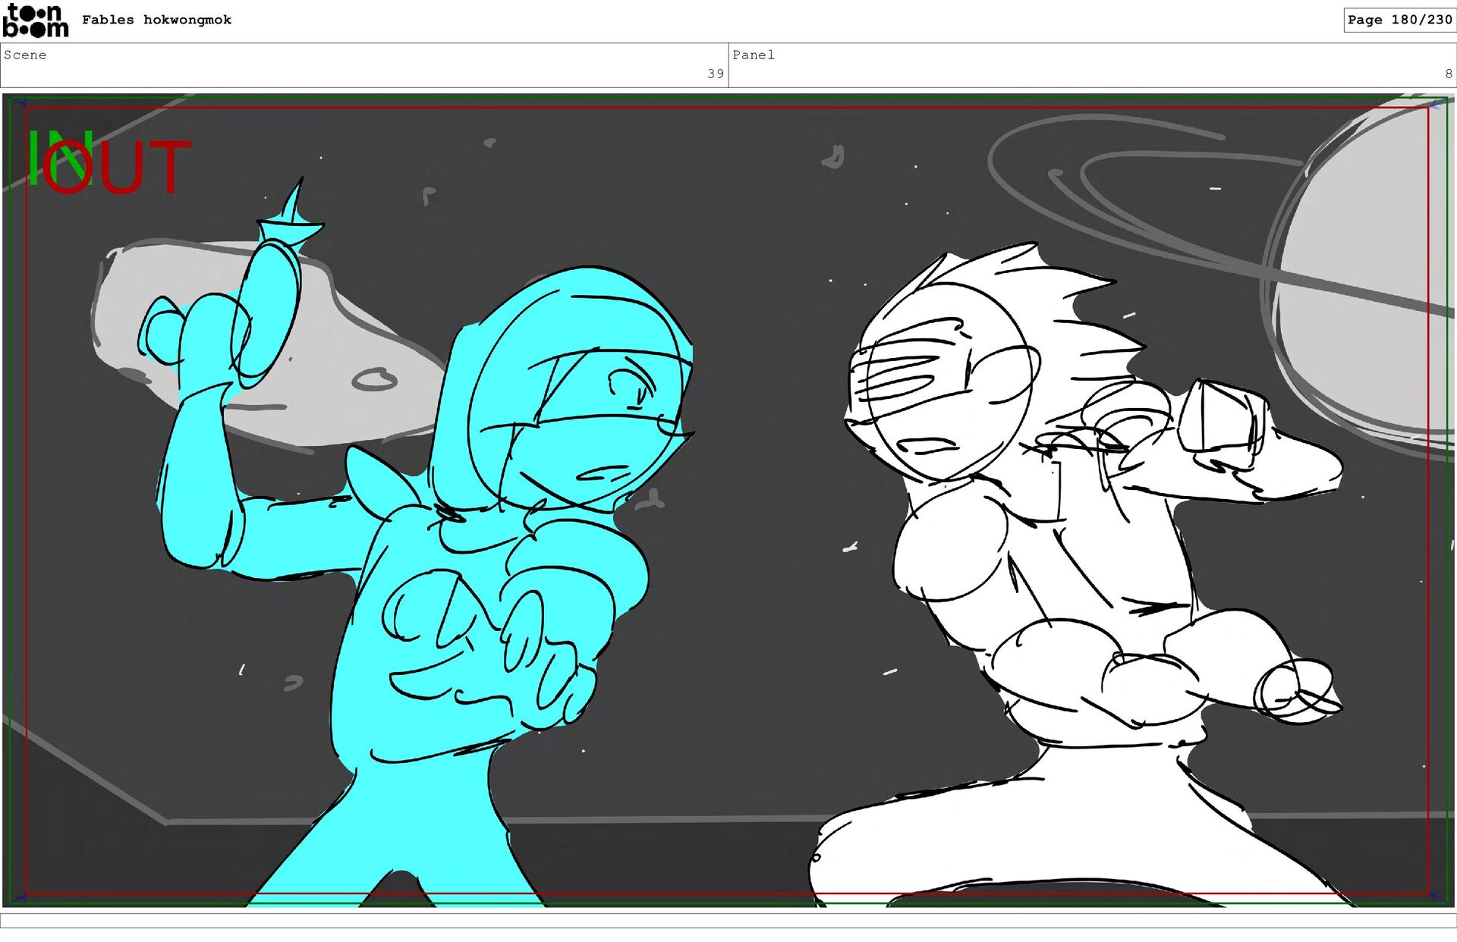
Task: Click the Panel header label
Action: pyautogui.click(x=753, y=55)
